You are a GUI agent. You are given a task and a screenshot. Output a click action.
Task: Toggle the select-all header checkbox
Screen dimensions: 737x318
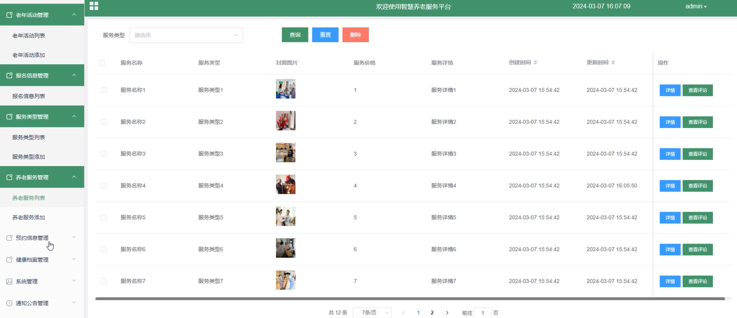coord(102,63)
